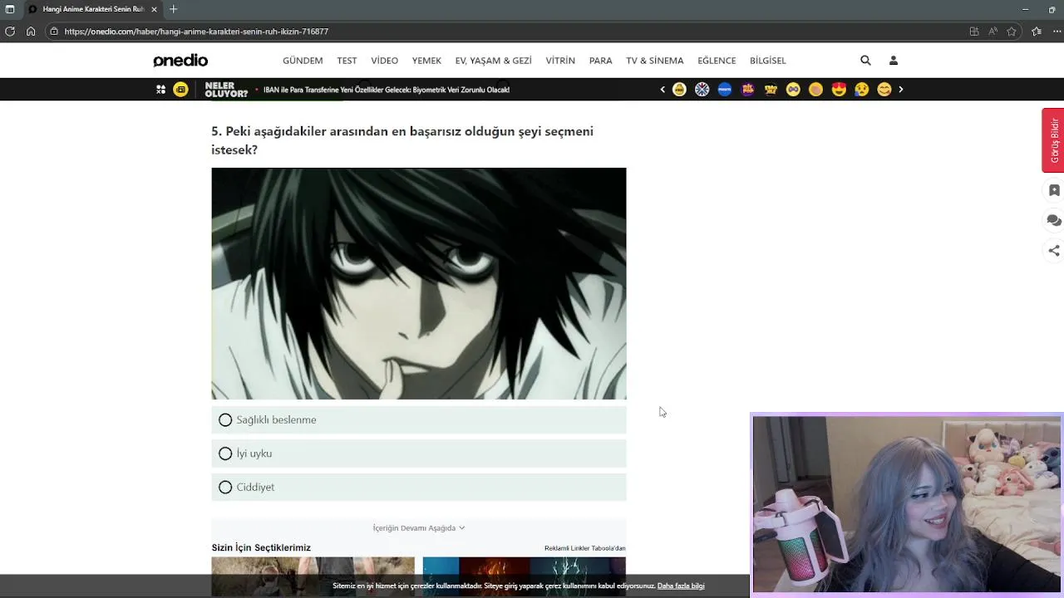Viewport: 1064px width, 598px height.
Task: Open the BİLGİSEL menu item
Action: pyautogui.click(x=768, y=61)
